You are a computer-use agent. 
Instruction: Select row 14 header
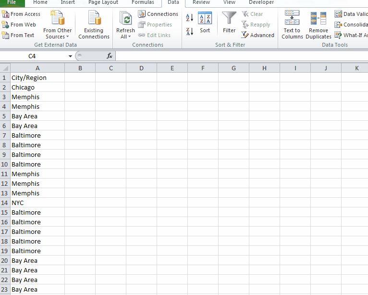pyautogui.click(x=5, y=203)
